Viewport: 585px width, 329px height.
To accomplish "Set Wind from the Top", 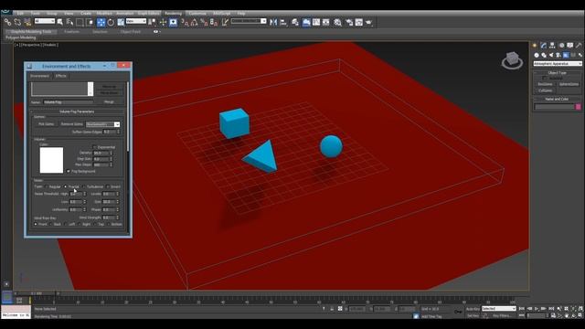I will 94,224.
